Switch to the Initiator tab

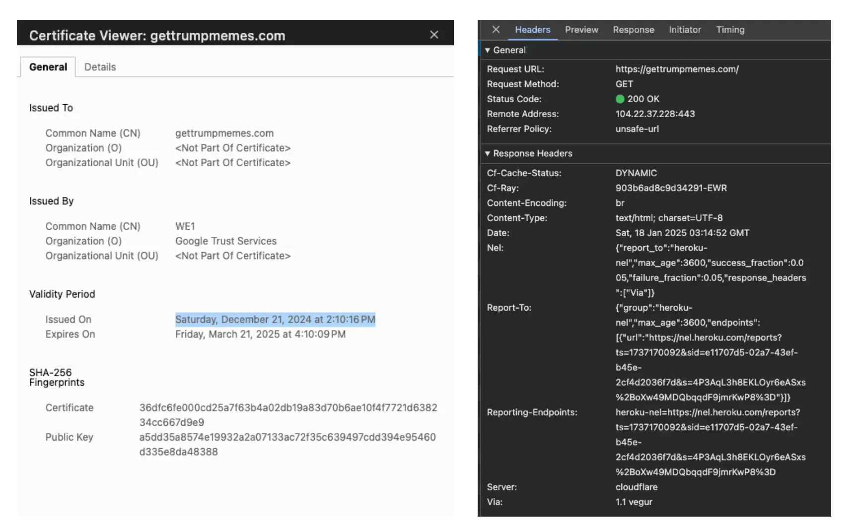685,30
